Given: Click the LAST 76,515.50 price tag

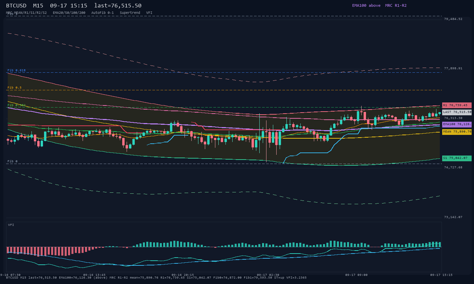Looking at the screenshot, I should [x=457, y=112].
